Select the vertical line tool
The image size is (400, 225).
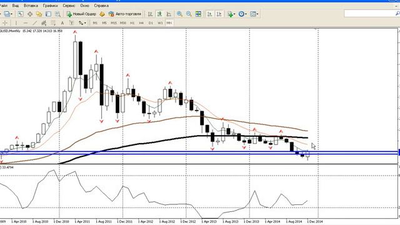16,23
